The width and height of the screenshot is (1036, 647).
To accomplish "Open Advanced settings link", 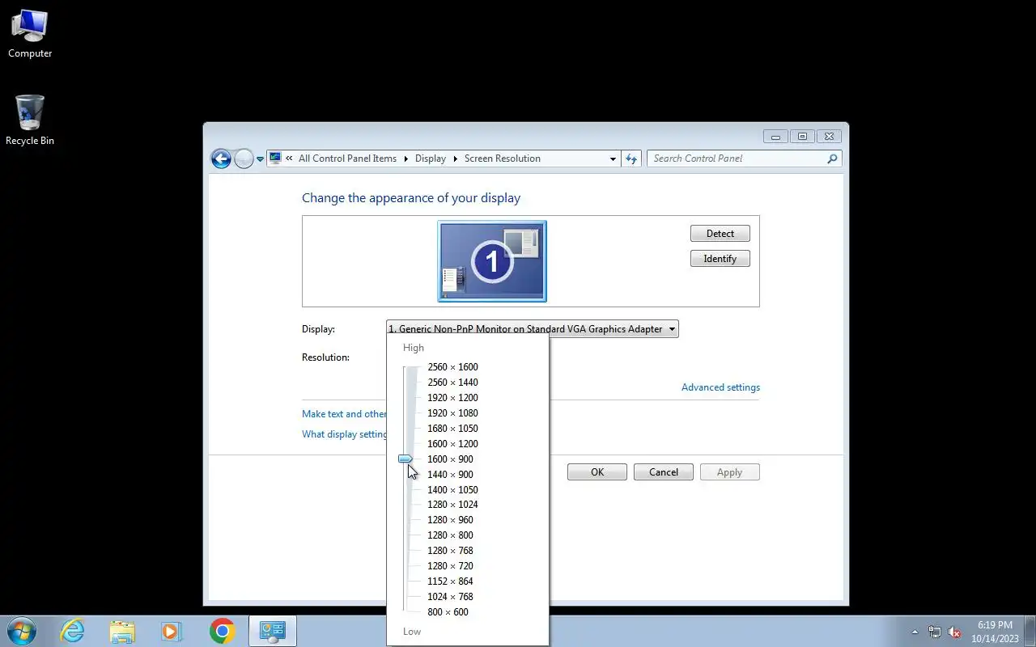I will (x=720, y=387).
